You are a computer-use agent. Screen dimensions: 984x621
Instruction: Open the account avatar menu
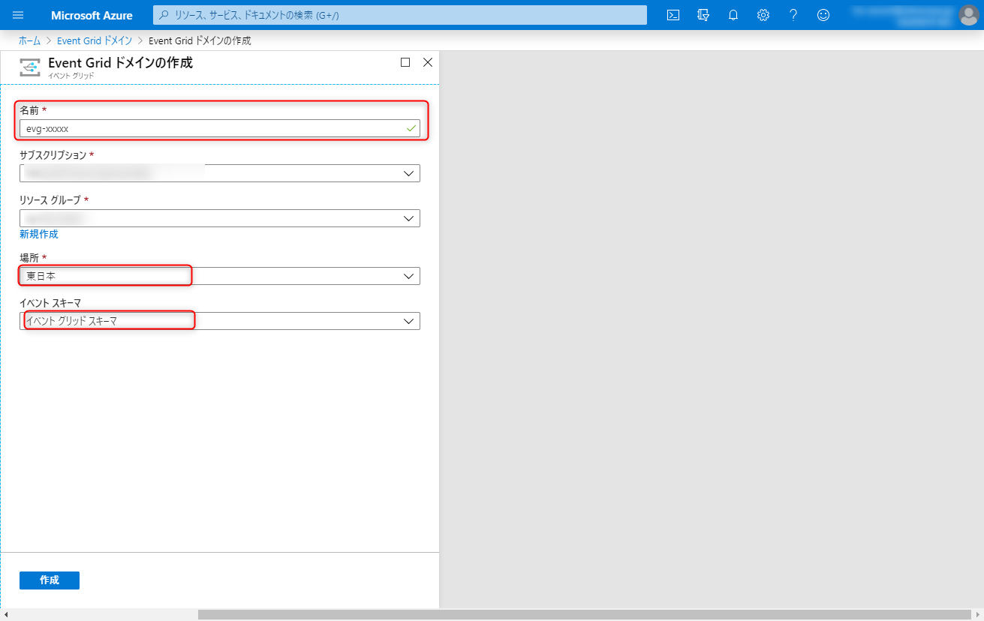point(969,15)
